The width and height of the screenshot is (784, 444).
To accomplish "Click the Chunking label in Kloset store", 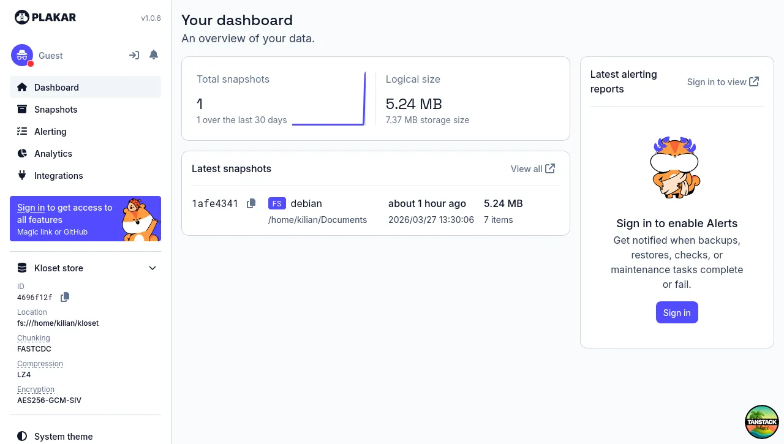I will click(x=34, y=338).
